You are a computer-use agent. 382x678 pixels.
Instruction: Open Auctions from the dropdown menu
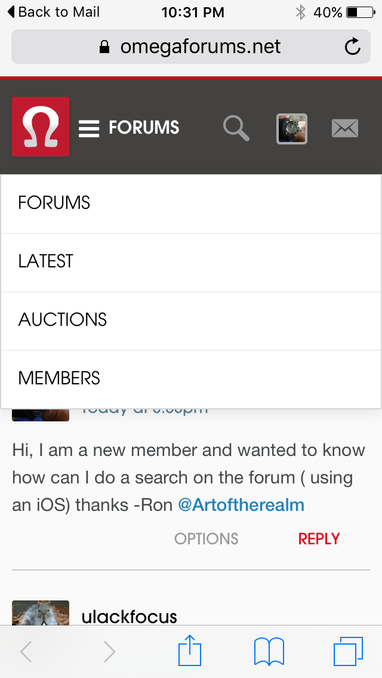(63, 320)
